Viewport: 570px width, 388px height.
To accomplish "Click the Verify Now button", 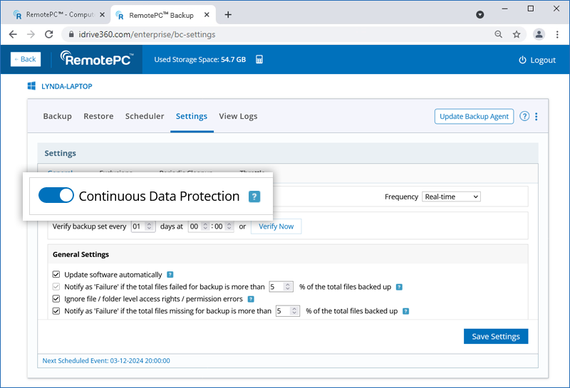I will coord(276,226).
